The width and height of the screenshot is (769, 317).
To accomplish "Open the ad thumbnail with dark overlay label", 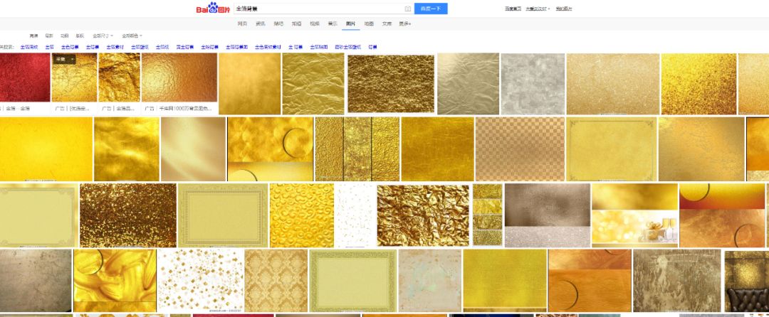I will tap(74, 77).
